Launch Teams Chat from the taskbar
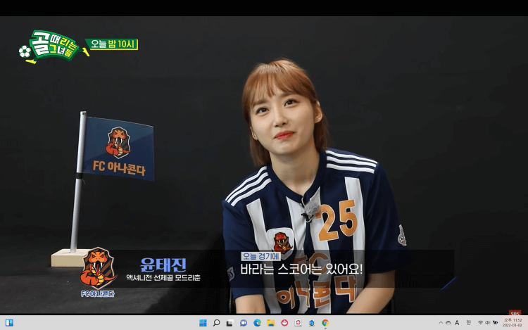The width and height of the screenshot is (528, 330). pos(244,323)
